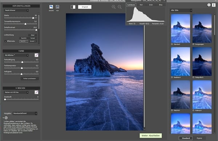This screenshot has height=141, width=218.
Task: Switch presets to two-column layout icon
Action: click(x=214, y=5)
